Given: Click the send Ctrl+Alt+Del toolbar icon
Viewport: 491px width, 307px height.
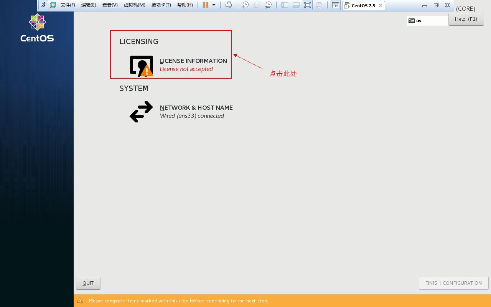Looking at the screenshot, I should (x=229, y=5).
